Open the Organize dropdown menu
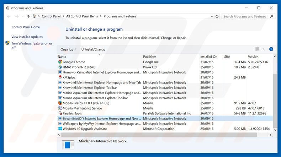The width and height of the screenshot is (281, 157). coord(68,49)
